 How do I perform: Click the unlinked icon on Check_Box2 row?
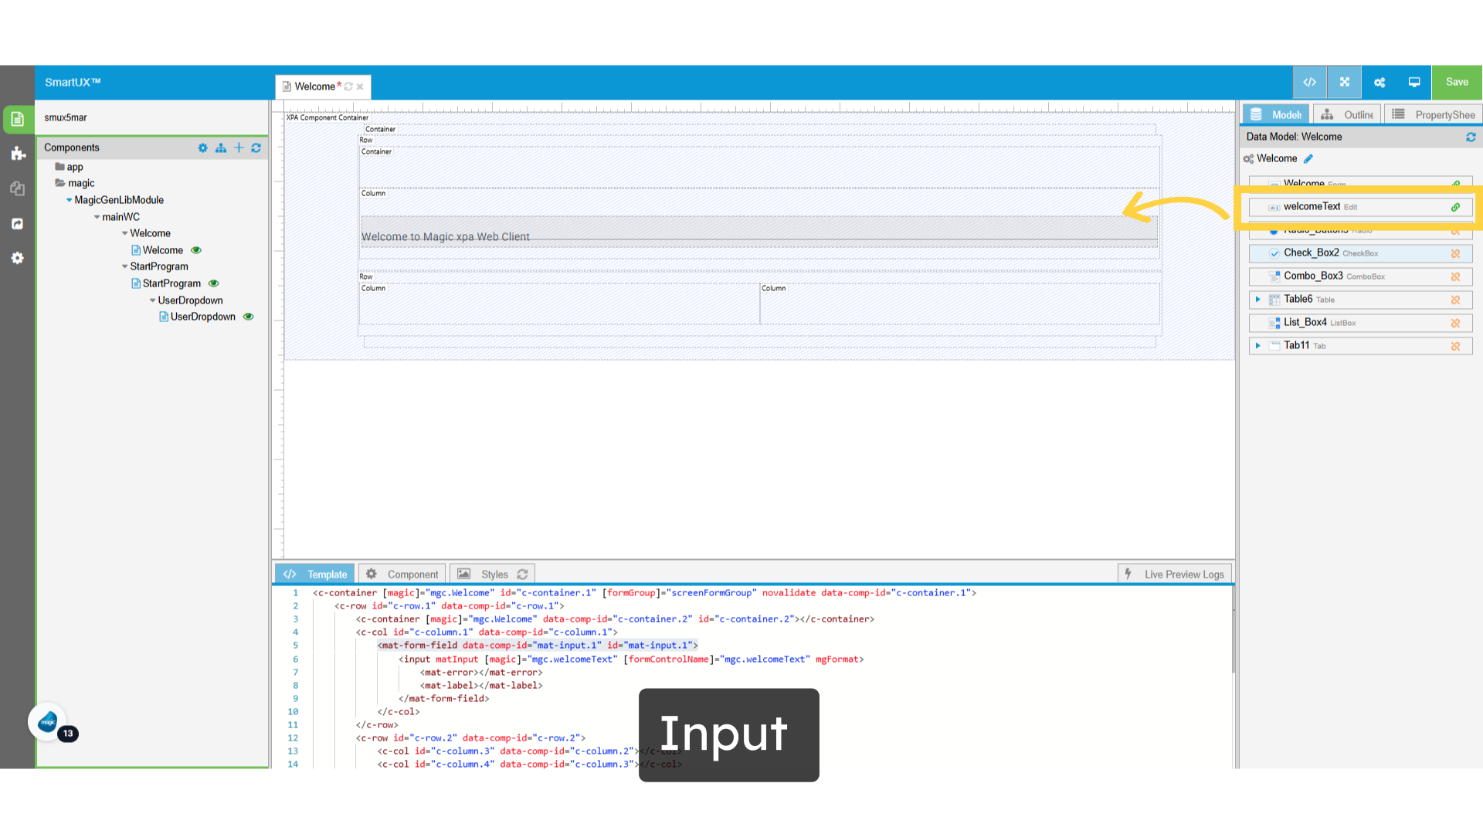coord(1455,253)
